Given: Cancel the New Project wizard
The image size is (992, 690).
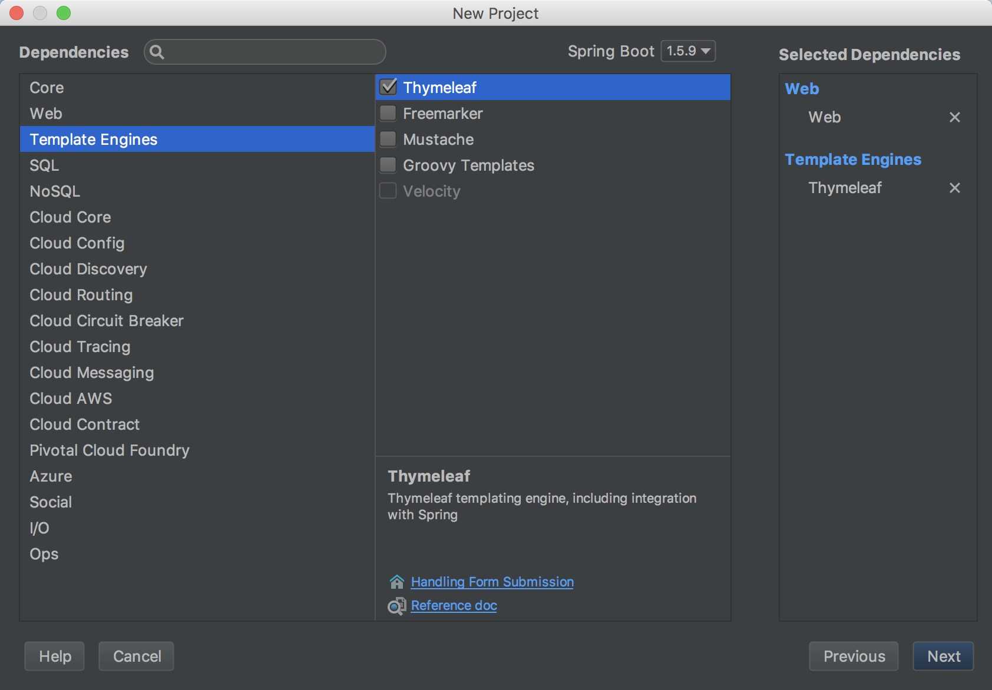Looking at the screenshot, I should [x=137, y=656].
